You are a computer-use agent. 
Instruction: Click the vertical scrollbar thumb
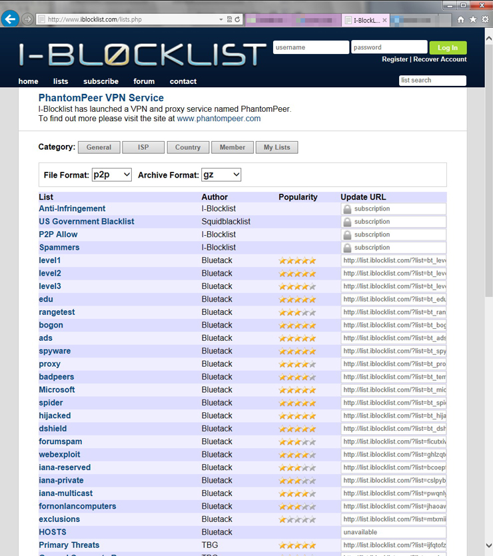[x=489, y=170]
